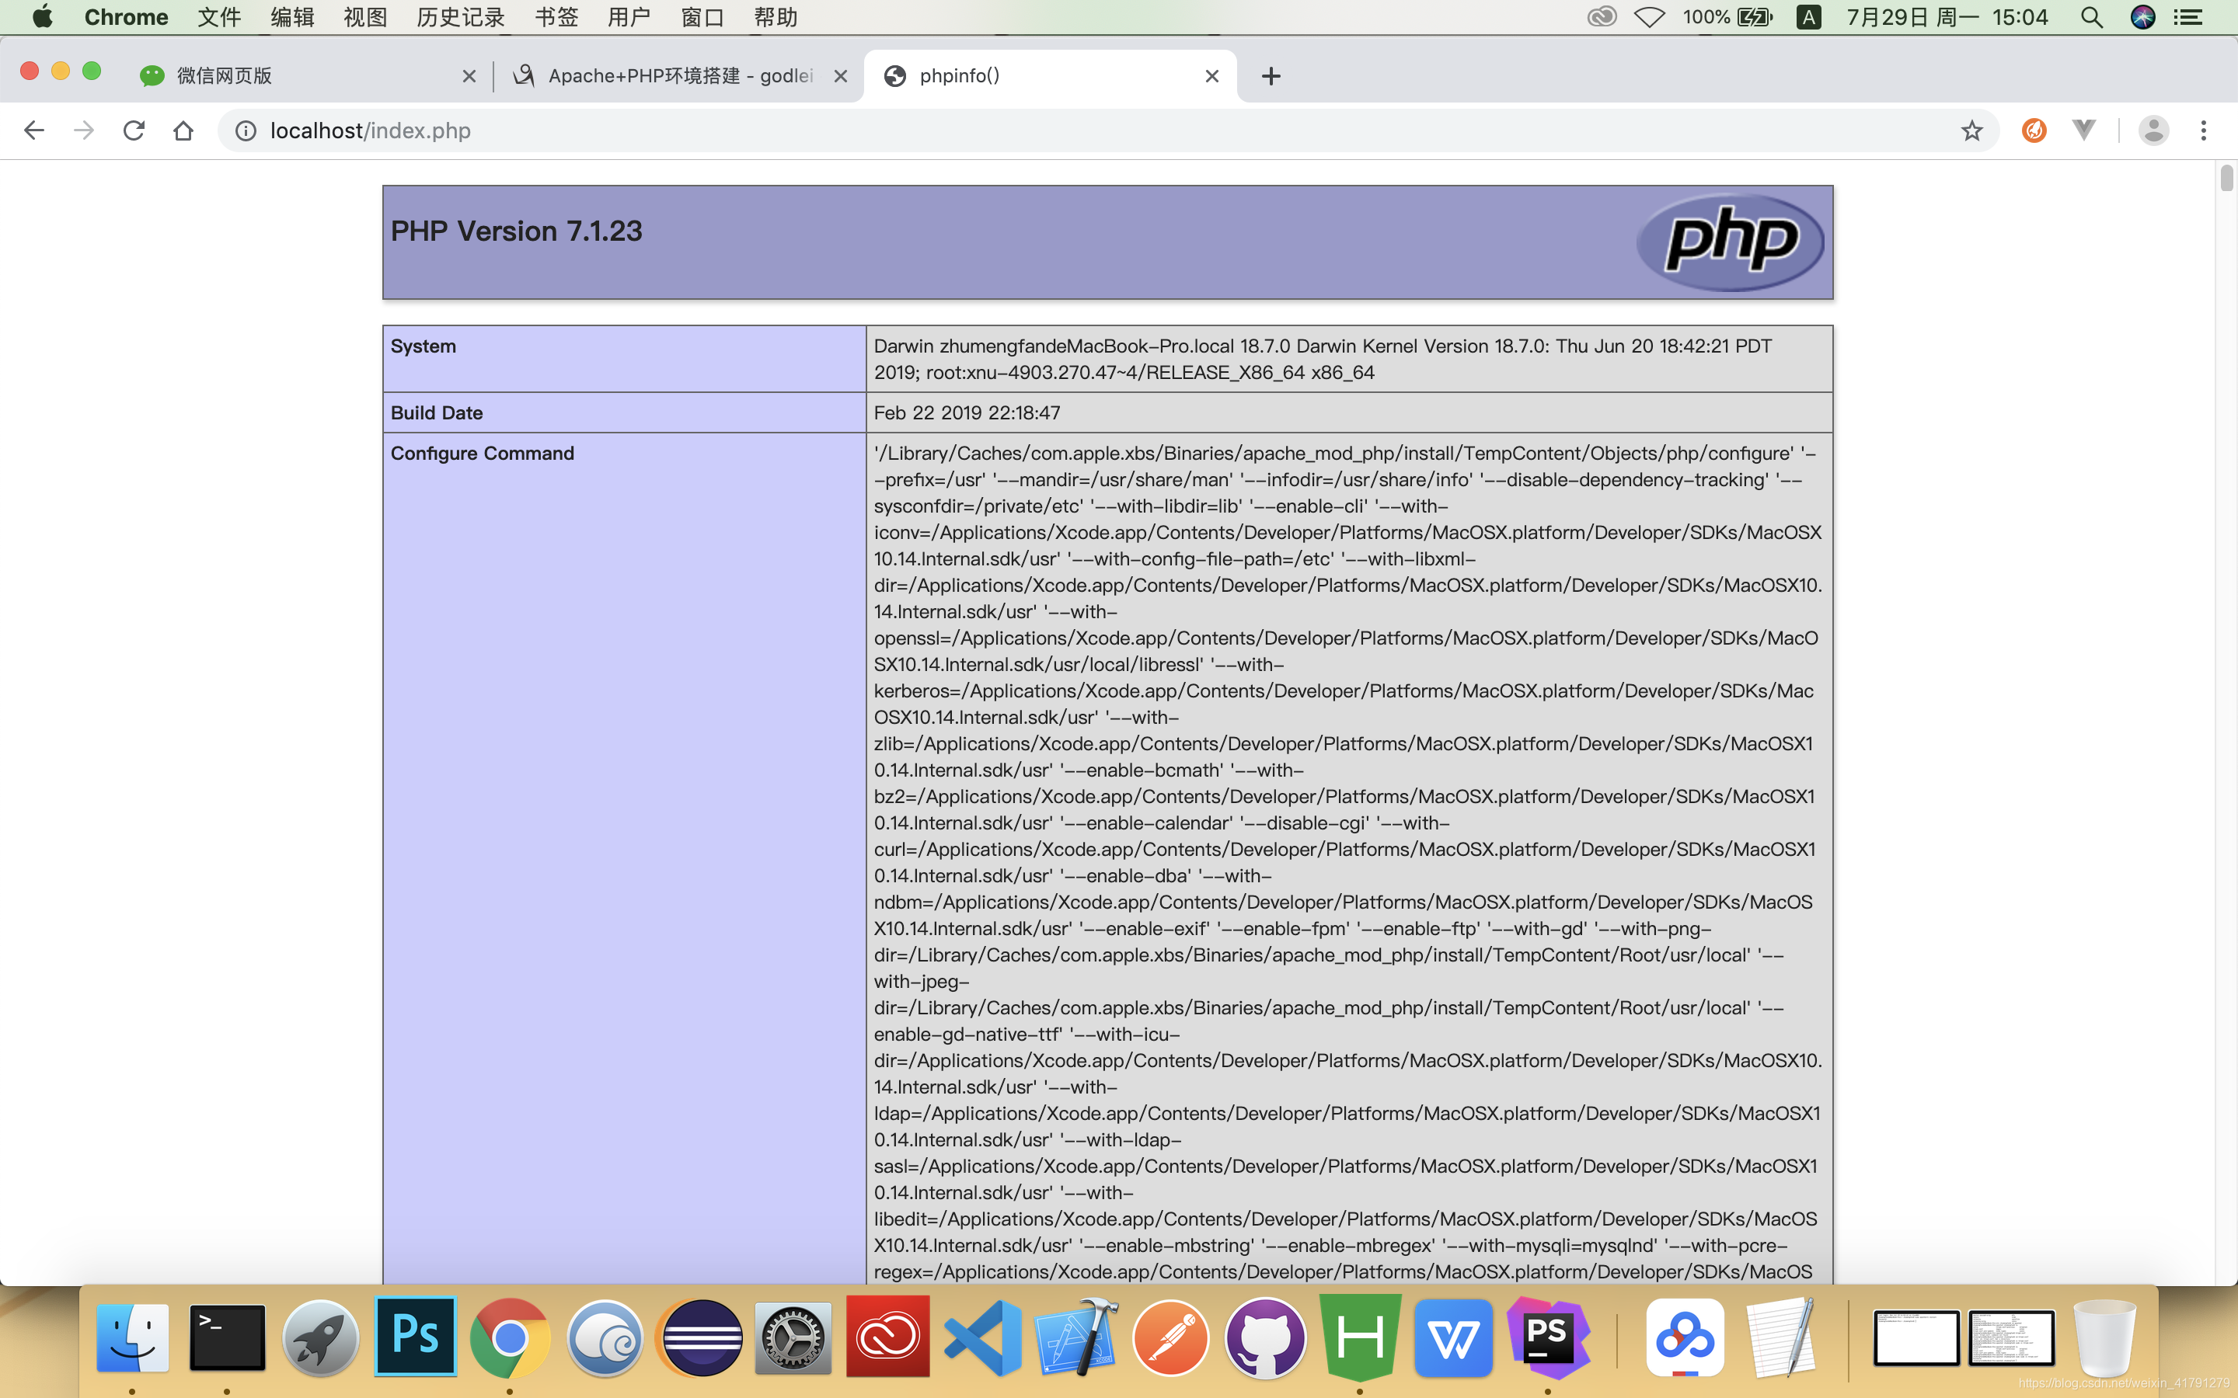This screenshot has width=2238, height=1398.
Task: Open Postman from the Dock
Action: coord(1171,1338)
